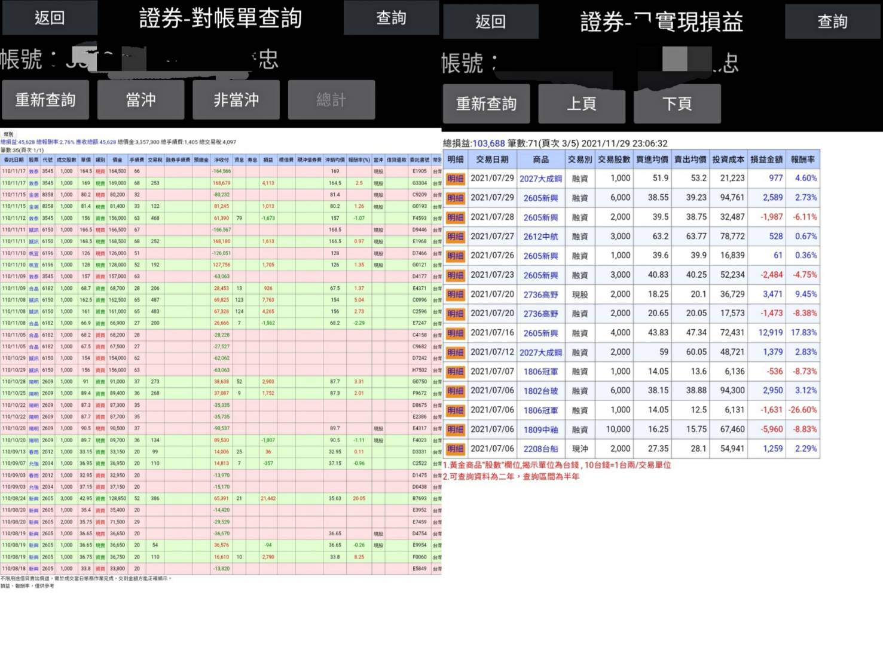This screenshot has height=662, width=883.
Task: Click the 損益金額 column header
Action: tap(766, 160)
